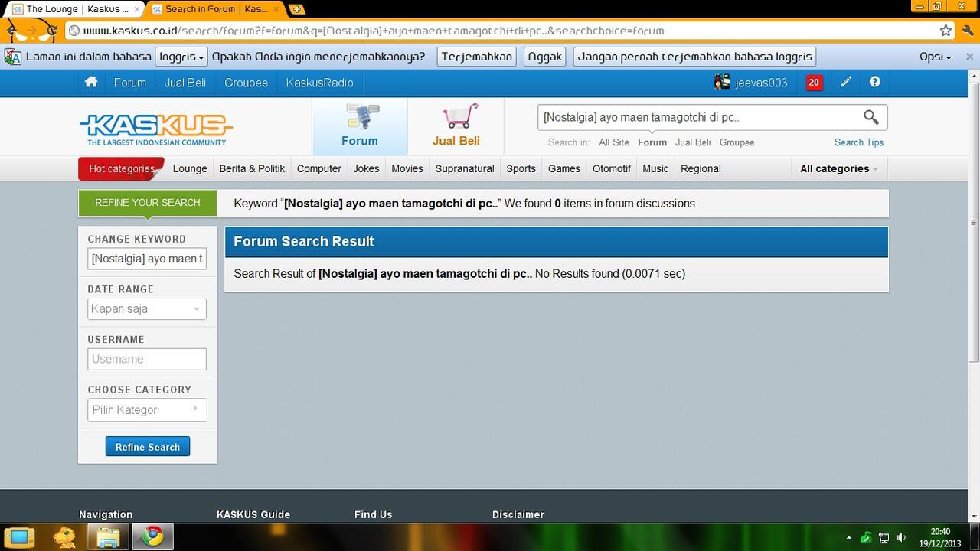Click the jeevas003 user avatar
This screenshot has height=551, width=980.
tap(722, 83)
